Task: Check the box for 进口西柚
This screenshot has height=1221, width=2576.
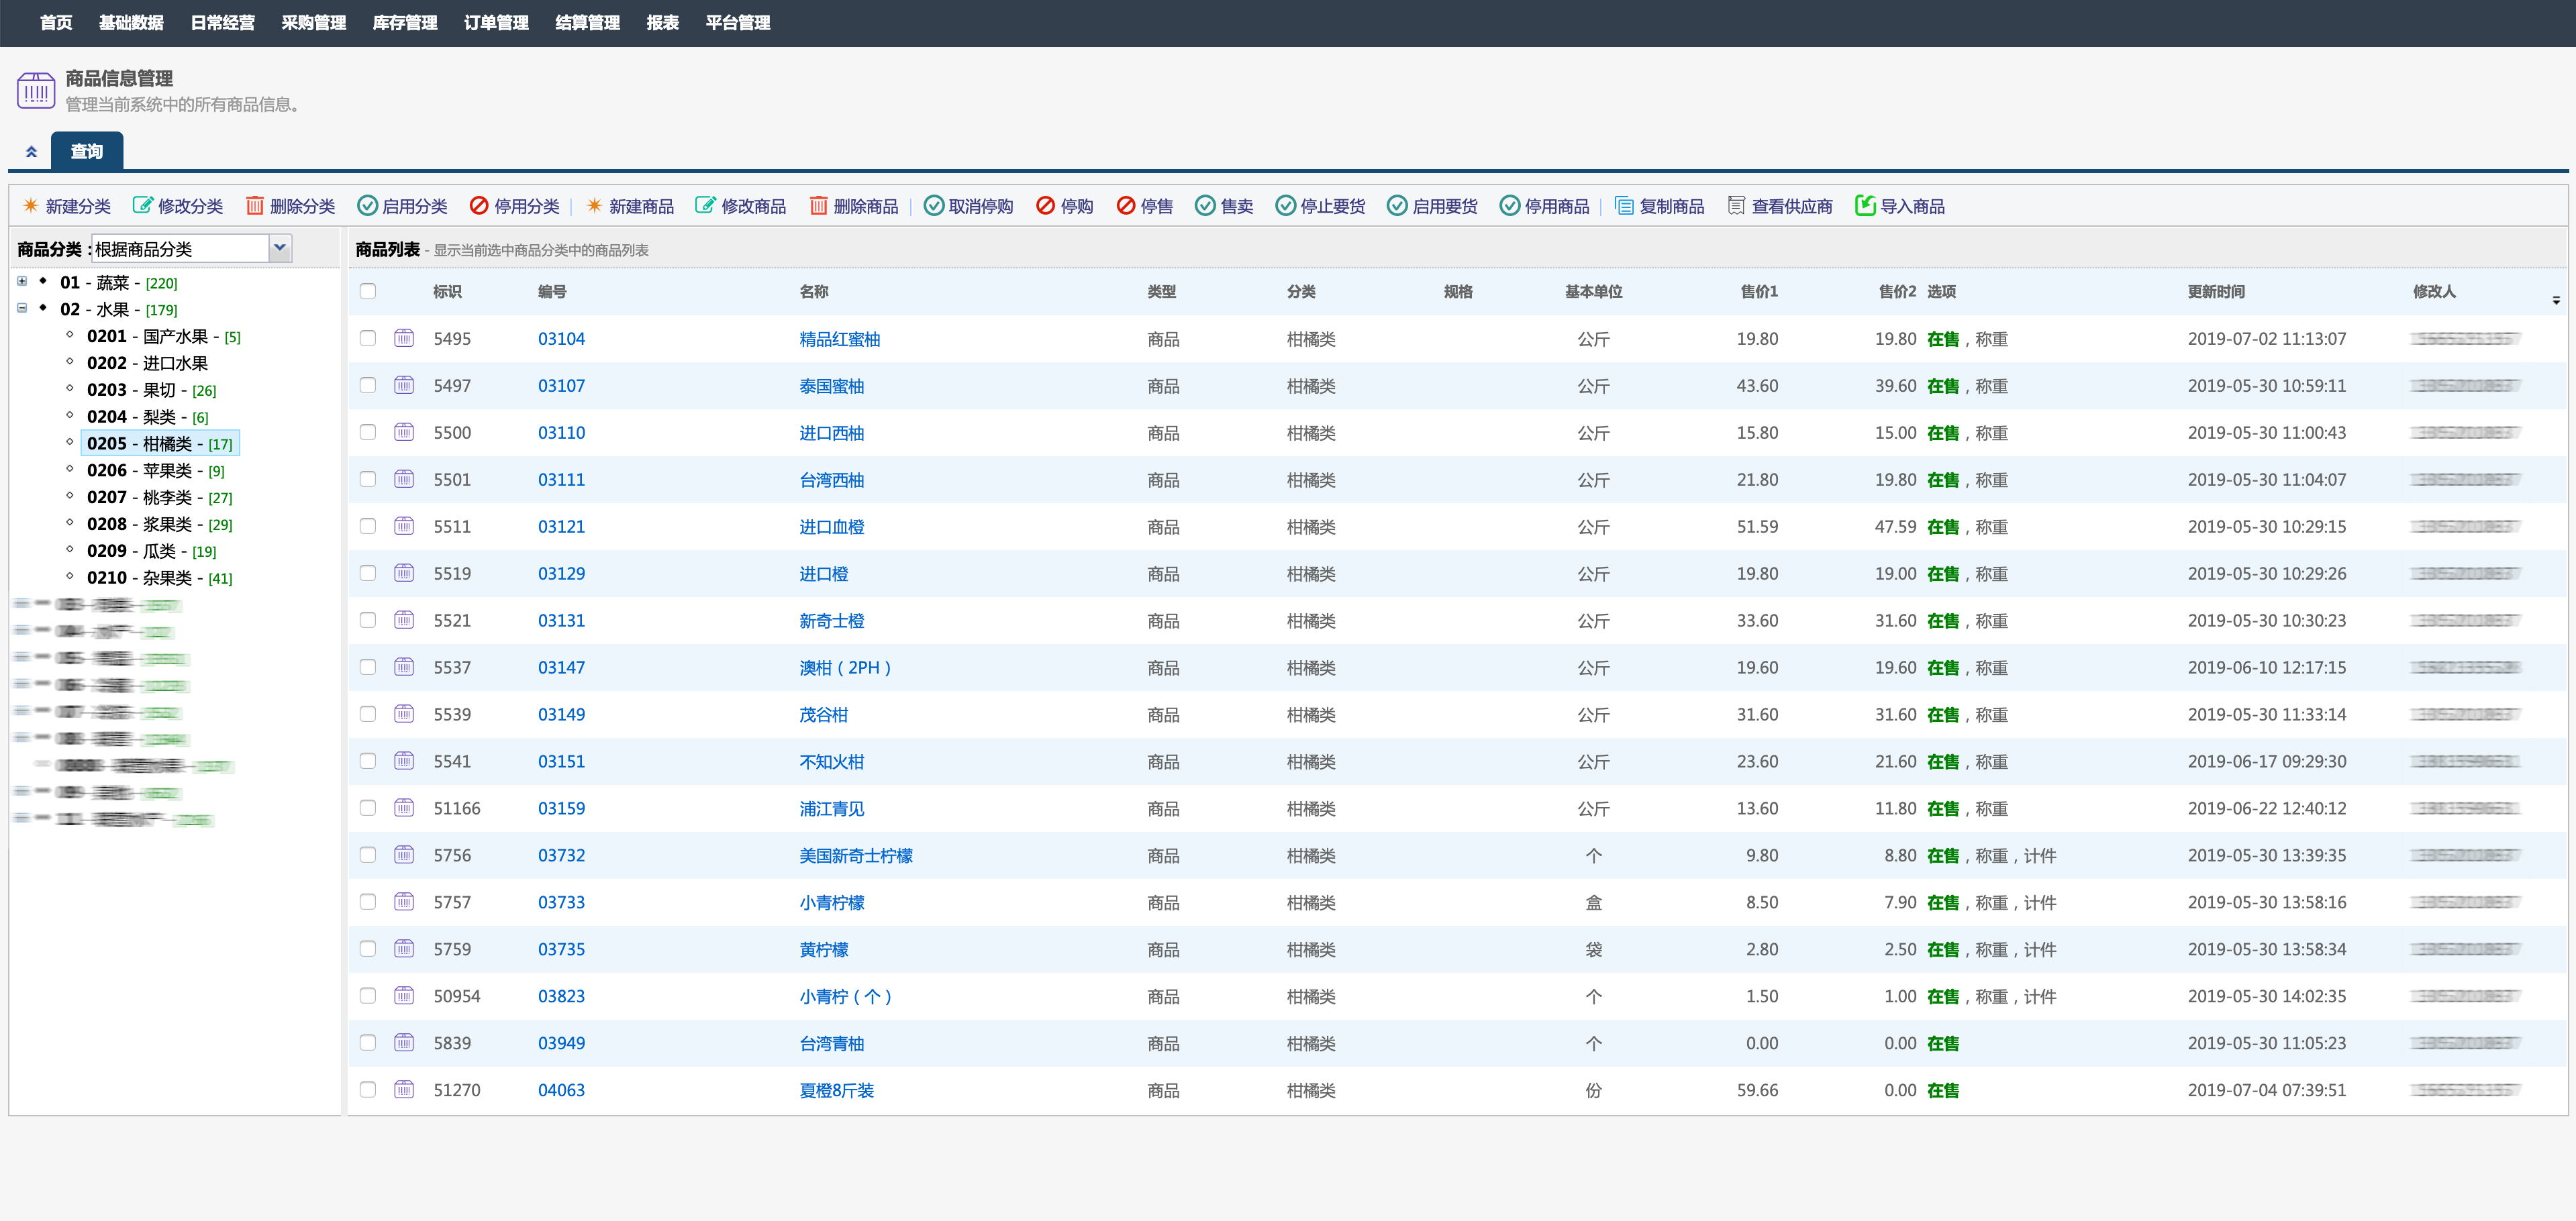Action: (368, 431)
